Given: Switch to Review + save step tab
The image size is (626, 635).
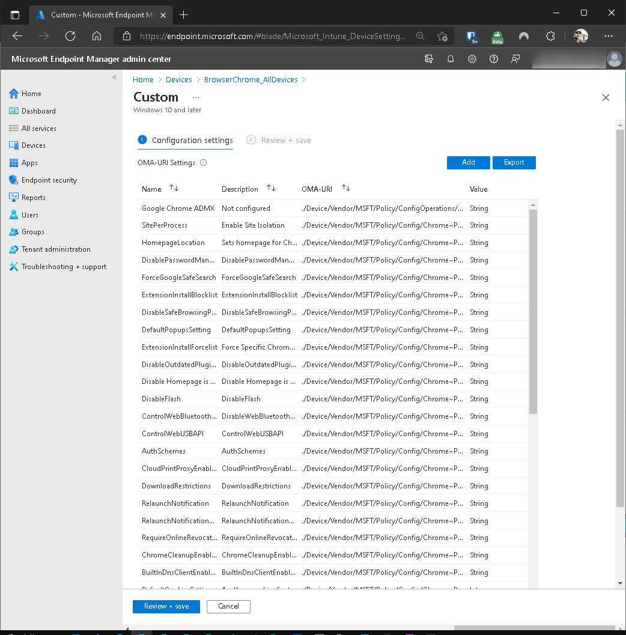Looking at the screenshot, I should pos(279,140).
